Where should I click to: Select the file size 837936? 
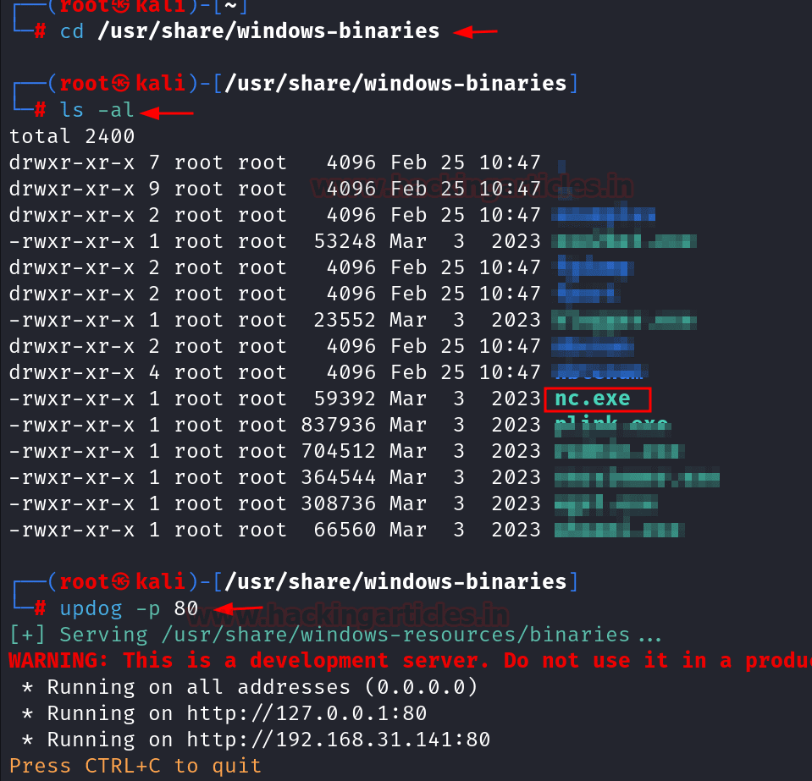pos(338,425)
